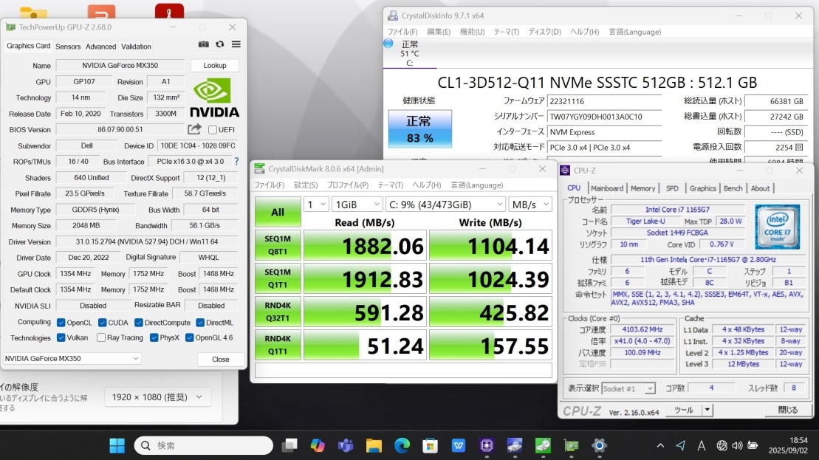Open the Memory tab in CPU-Z
The width and height of the screenshot is (819, 460).
(x=642, y=188)
